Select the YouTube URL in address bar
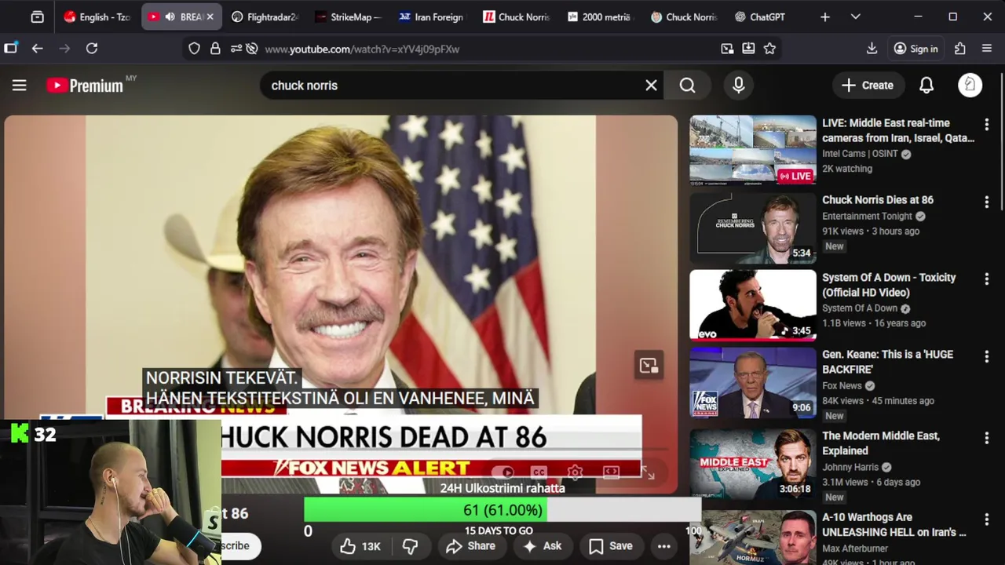This screenshot has height=565, width=1005. pyautogui.click(x=362, y=49)
